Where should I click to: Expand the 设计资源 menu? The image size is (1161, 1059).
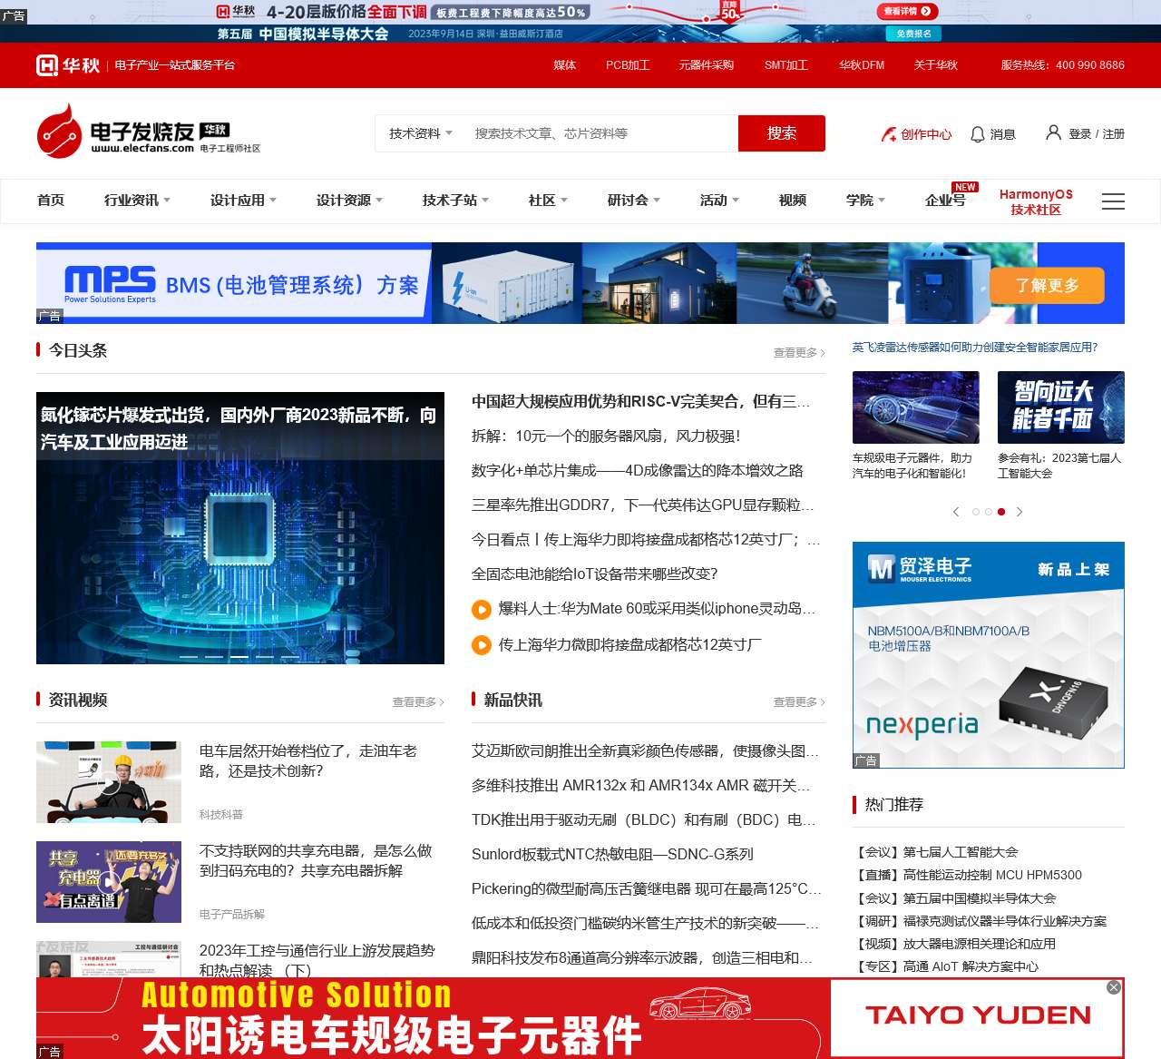(x=349, y=201)
